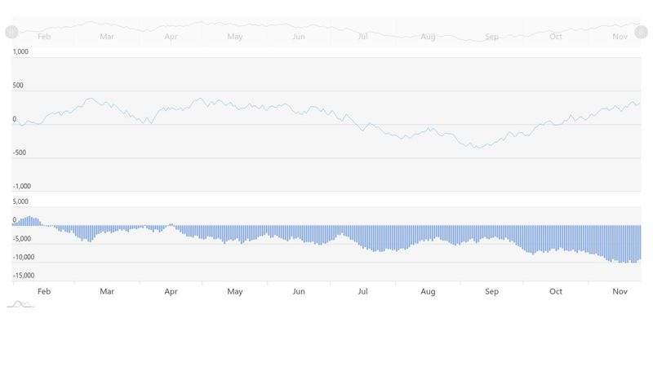Click 'Jun' in the top navigator strip
The width and height of the screenshot is (653, 367).
coord(299,37)
